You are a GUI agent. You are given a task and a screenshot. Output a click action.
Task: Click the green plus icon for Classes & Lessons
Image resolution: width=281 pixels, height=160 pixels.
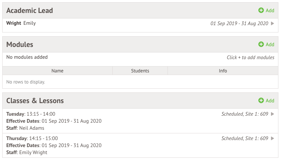point(261,101)
